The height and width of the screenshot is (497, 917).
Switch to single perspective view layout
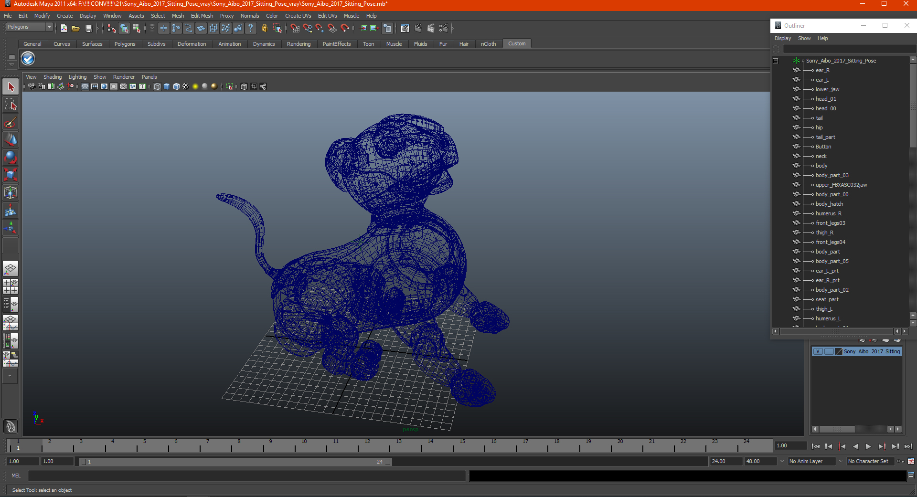11,269
